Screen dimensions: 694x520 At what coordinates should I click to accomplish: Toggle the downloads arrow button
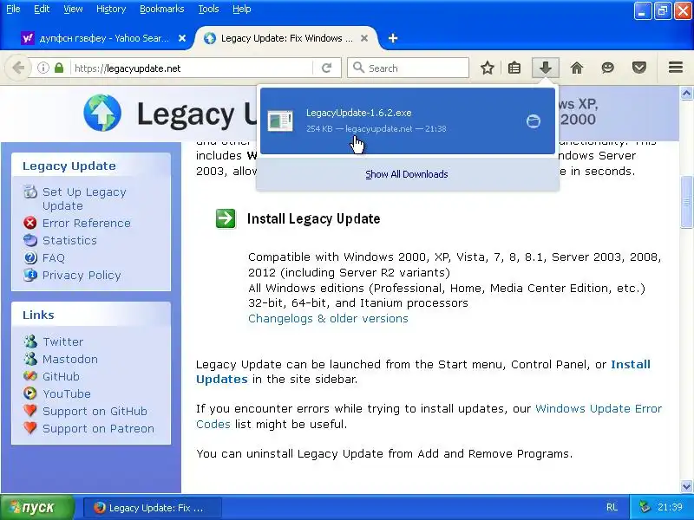point(546,68)
